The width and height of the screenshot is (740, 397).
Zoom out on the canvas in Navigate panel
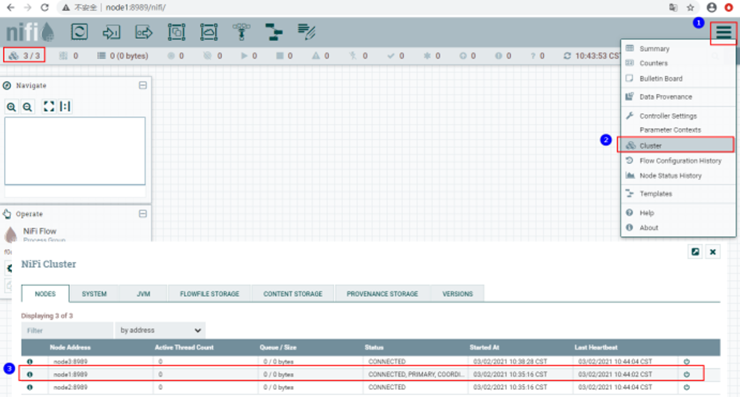(27, 107)
